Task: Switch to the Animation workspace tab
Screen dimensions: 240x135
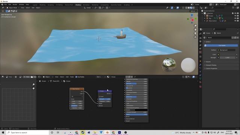Action: pos(86,5)
